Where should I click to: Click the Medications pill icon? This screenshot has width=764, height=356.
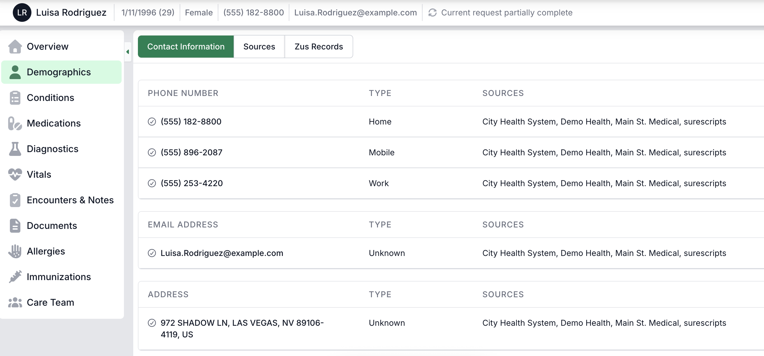coord(15,123)
